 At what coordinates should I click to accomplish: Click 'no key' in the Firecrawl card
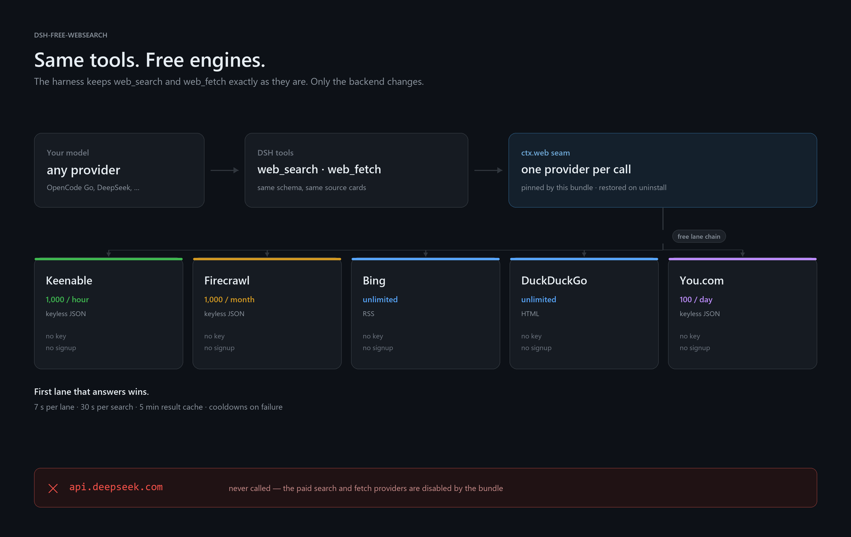click(214, 337)
